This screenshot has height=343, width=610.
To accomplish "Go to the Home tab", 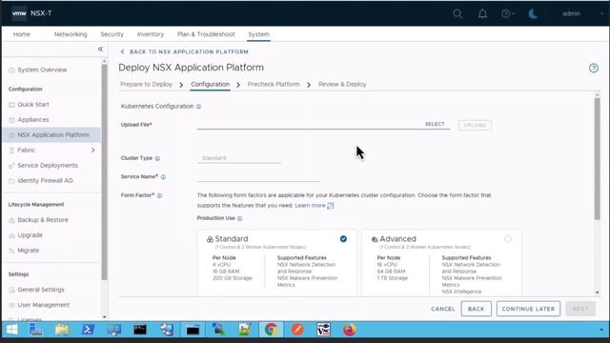I will tap(22, 34).
